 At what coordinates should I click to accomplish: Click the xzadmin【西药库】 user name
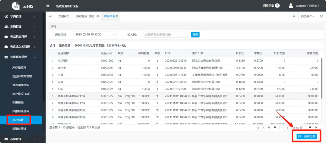click(x=307, y=6)
